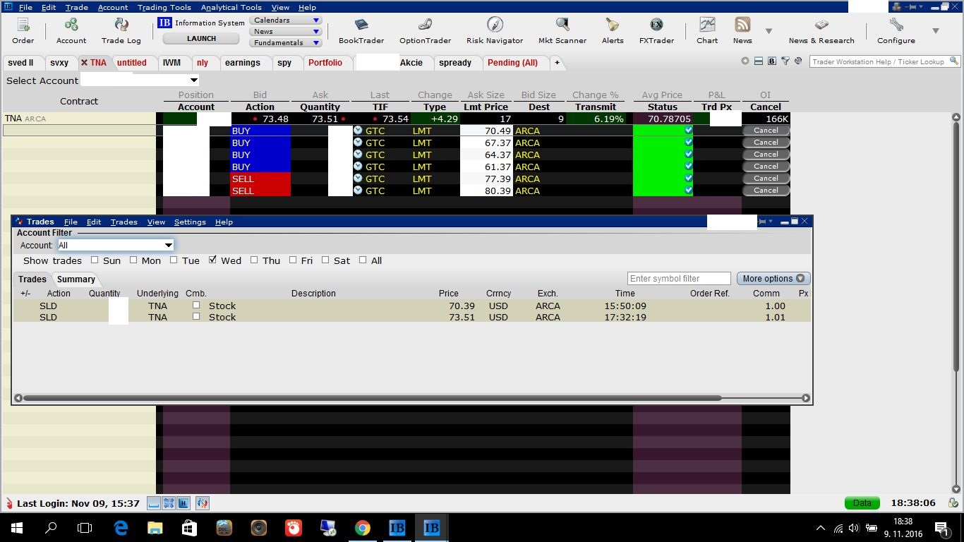Add a new page with the plus tab

point(557,63)
